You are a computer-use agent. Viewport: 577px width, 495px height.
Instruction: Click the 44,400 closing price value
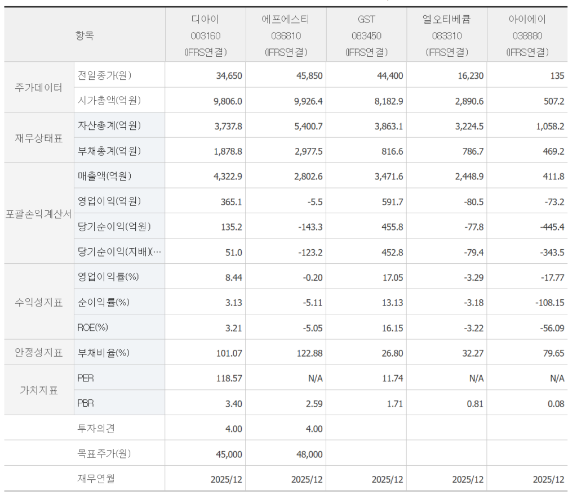[390, 76]
